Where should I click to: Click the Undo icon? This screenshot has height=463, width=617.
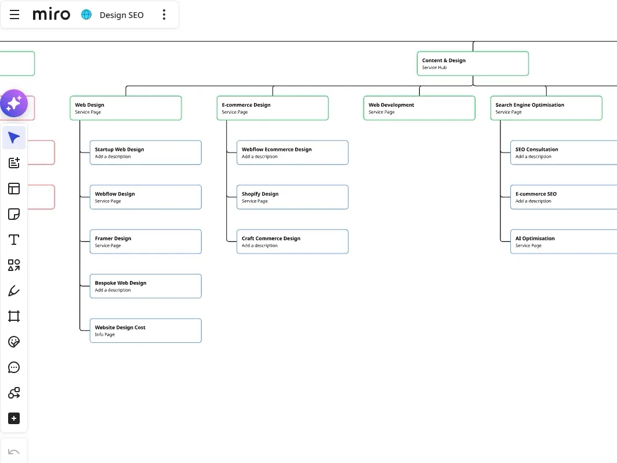(x=14, y=451)
